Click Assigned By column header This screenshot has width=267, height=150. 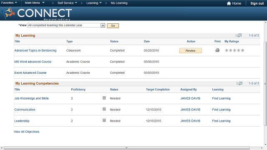pyautogui.click(x=189, y=90)
